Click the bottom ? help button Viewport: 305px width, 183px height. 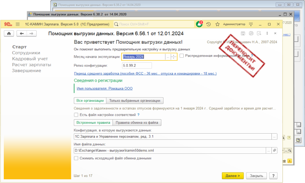pyautogui.click(x=273, y=176)
